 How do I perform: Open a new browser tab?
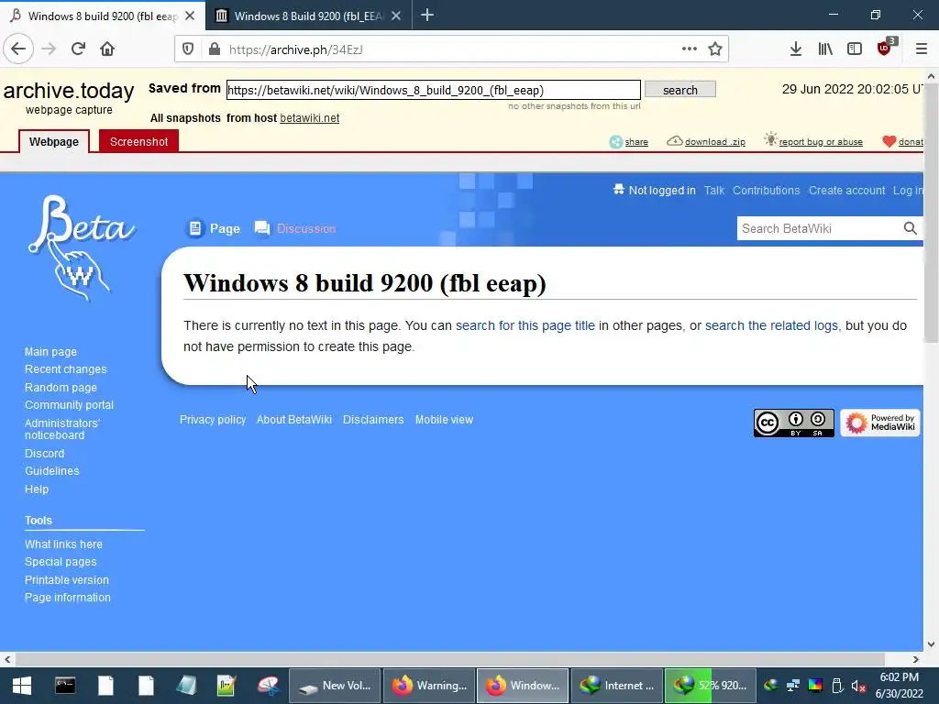coord(427,16)
